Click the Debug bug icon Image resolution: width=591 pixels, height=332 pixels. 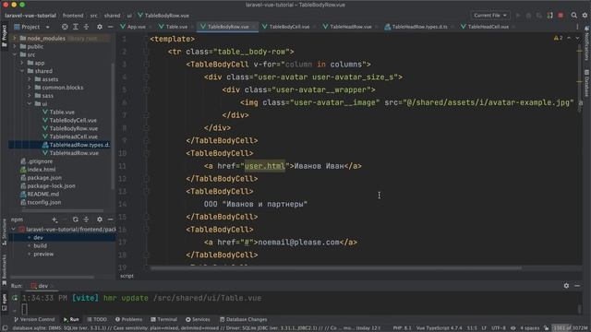[x=528, y=16]
